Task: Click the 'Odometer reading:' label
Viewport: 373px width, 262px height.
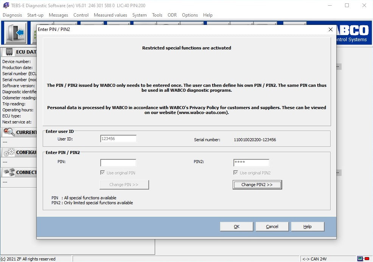Action: tap(19, 98)
